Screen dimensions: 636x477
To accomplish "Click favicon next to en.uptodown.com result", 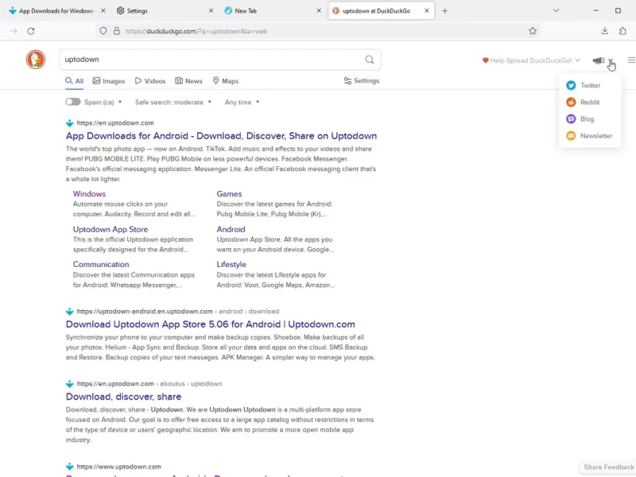I will pos(70,123).
